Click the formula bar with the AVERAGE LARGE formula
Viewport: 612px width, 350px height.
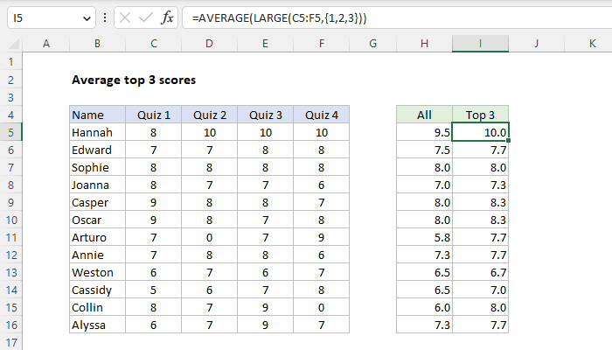397,18
